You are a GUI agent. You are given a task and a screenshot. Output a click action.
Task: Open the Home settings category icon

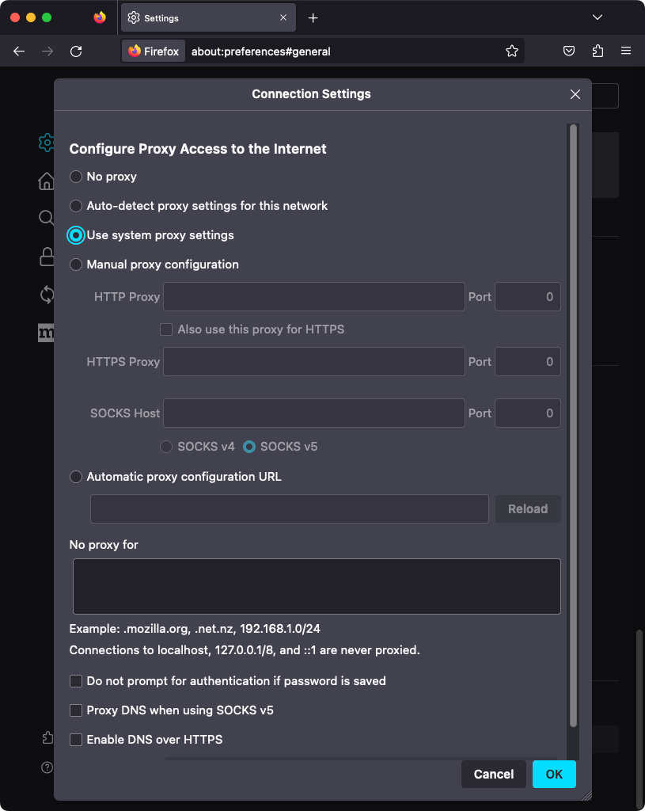(47, 181)
